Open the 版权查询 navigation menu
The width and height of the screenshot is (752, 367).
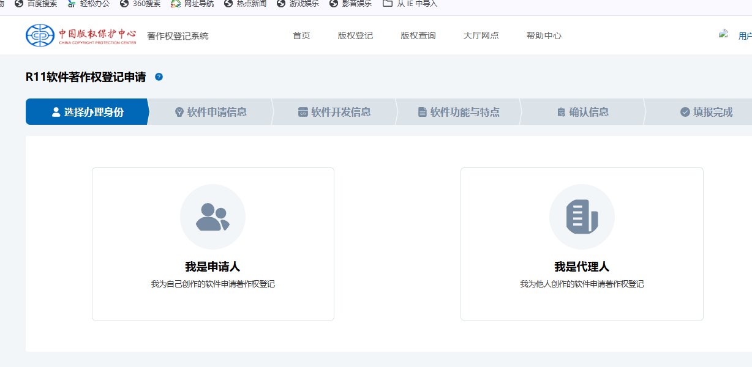(418, 35)
